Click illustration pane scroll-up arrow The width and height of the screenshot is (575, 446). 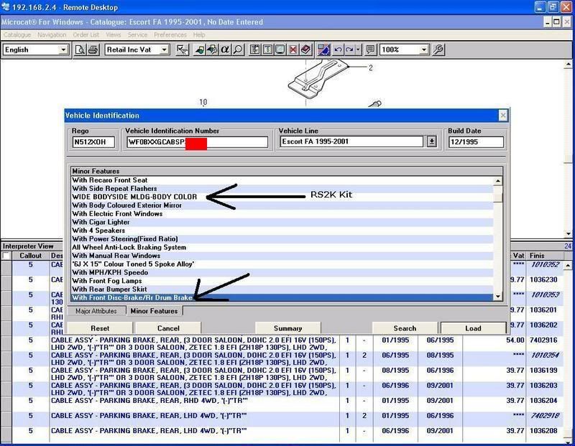tap(568, 64)
